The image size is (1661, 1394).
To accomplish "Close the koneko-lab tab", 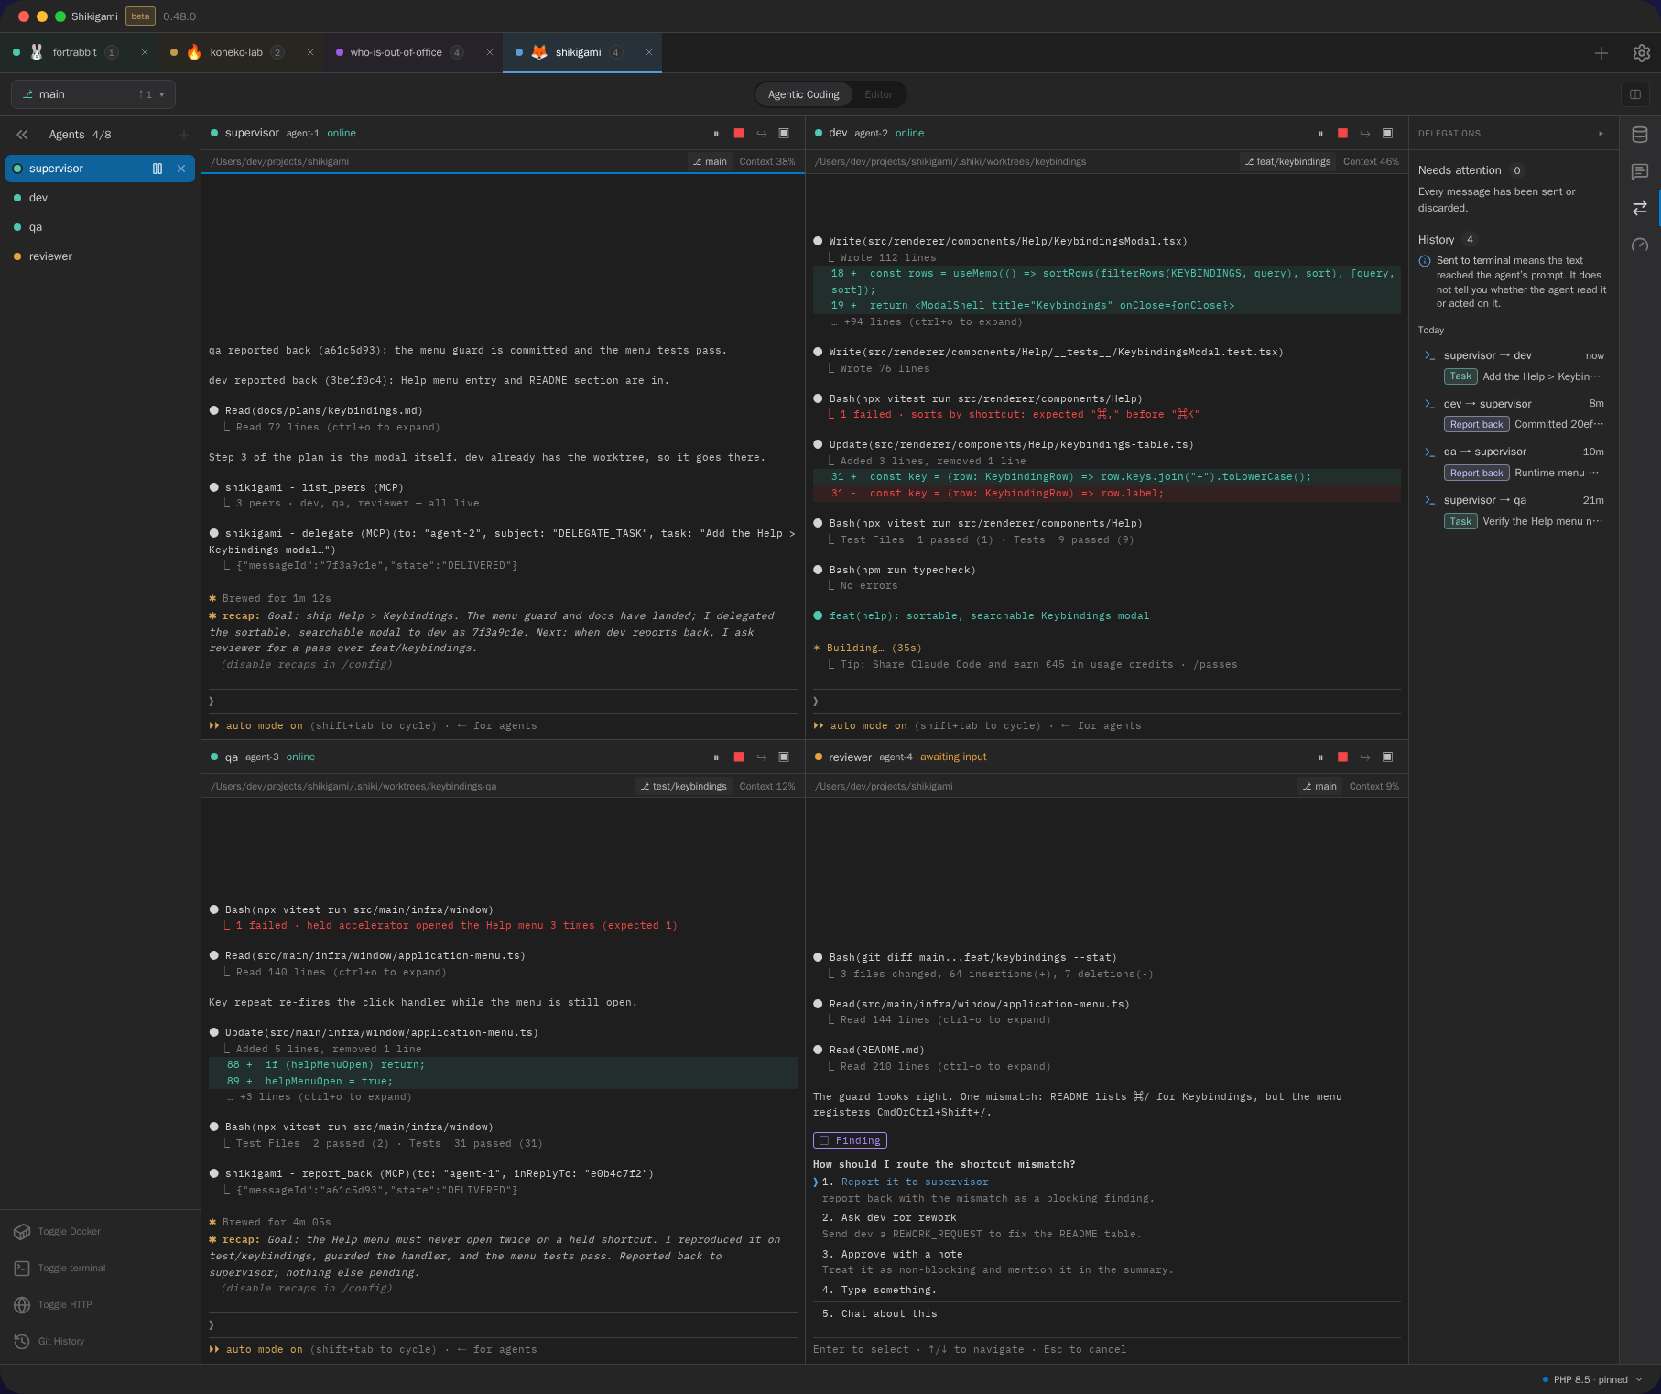I will pos(310,53).
